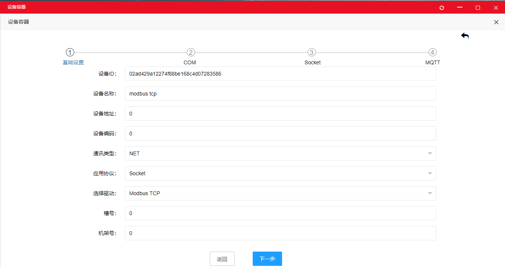
Task: Click into the 设备编码 text field
Action: coord(280,133)
